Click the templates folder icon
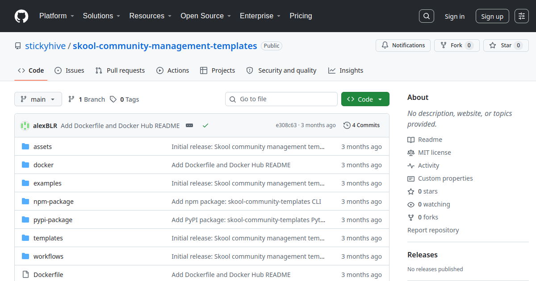Image resolution: width=536 pixels, height=281 pixels. click(25, 238)
